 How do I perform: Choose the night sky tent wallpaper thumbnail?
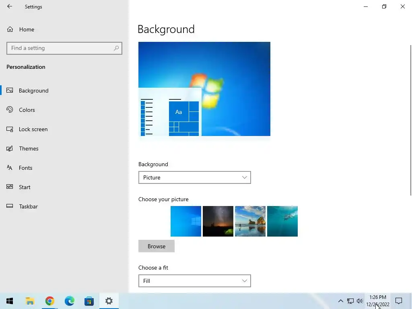coord(218,221)
